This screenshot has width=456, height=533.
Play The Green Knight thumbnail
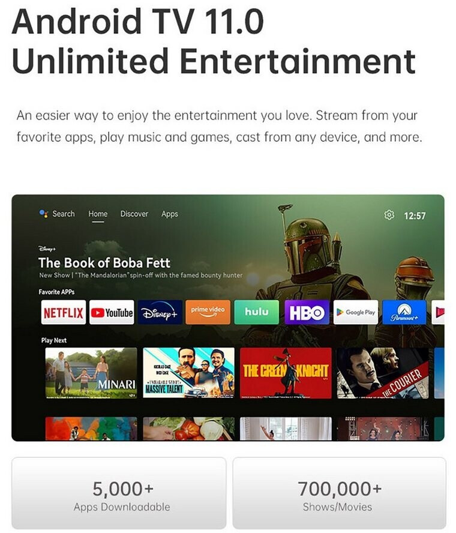286,373
